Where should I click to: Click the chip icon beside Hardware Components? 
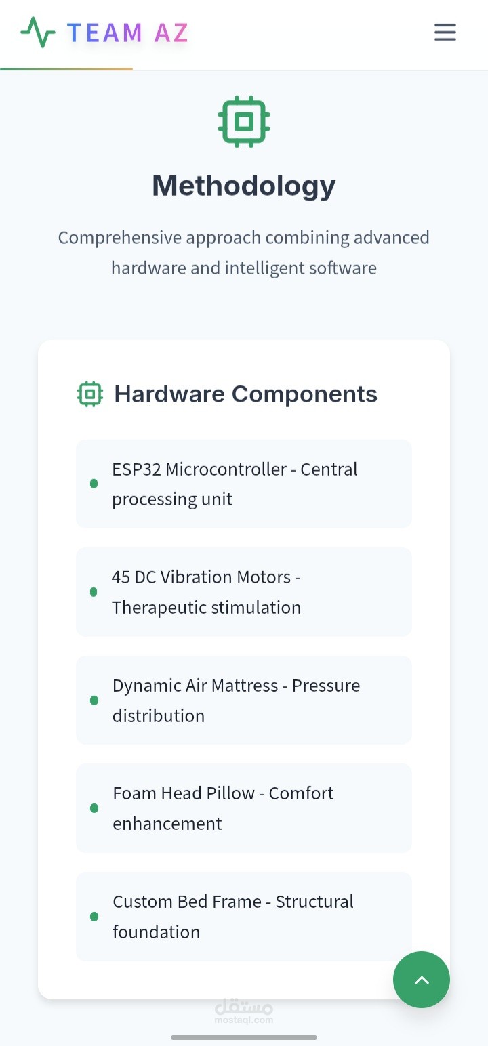pos(90,394)
